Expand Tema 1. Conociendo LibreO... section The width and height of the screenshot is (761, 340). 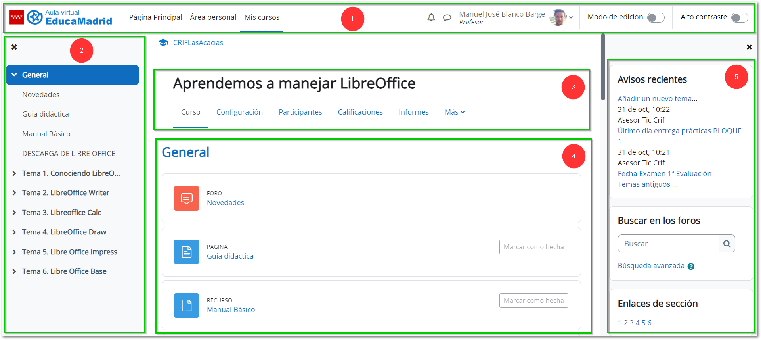(x=14, y=173)
